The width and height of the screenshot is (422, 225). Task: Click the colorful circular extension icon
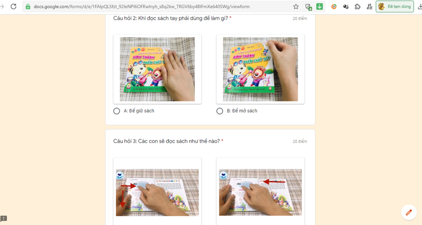click(334, 7)
